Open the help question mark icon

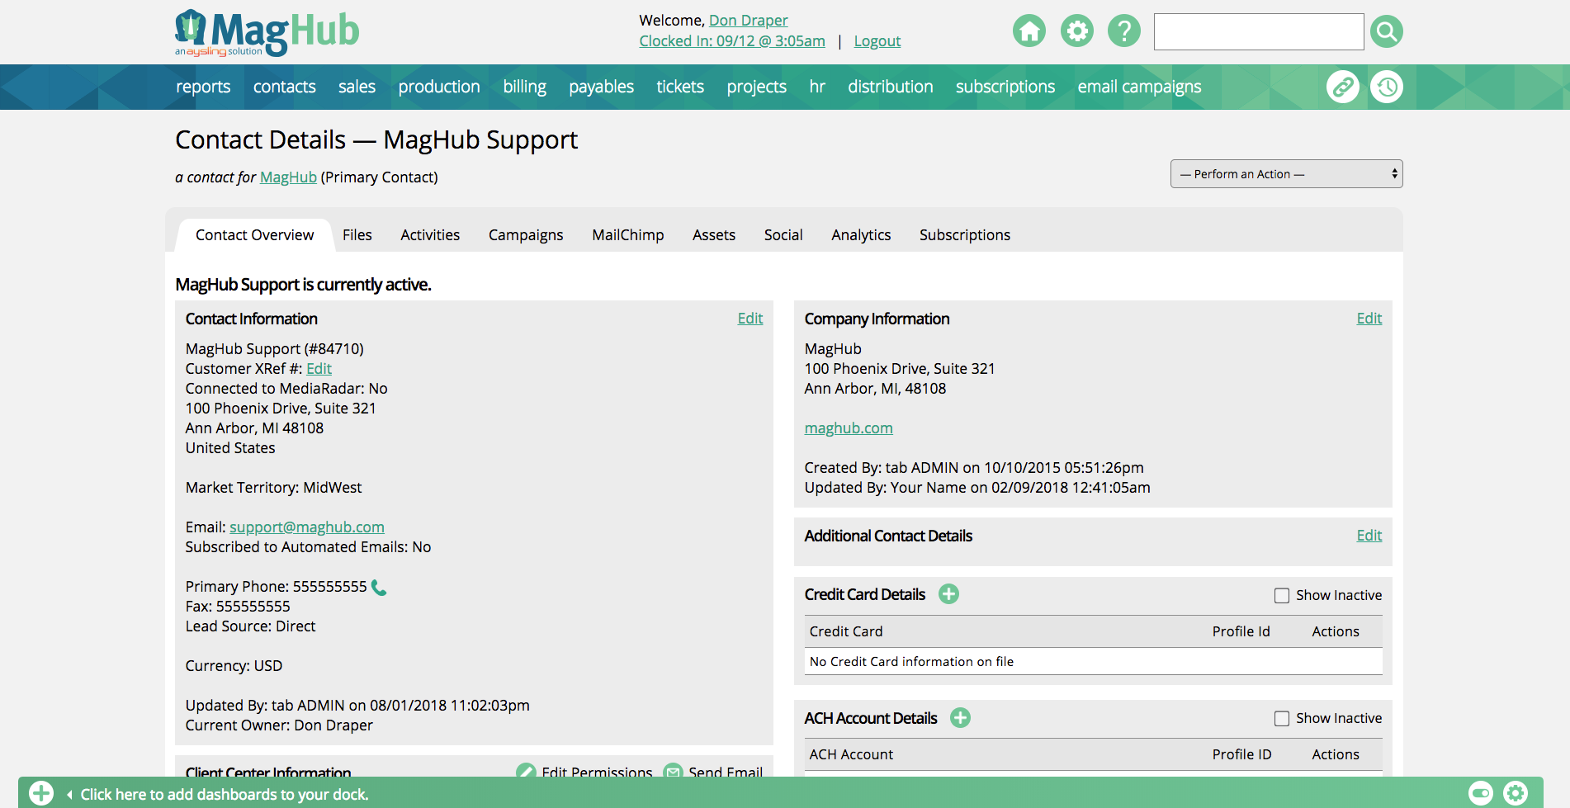coord(1123,31)
